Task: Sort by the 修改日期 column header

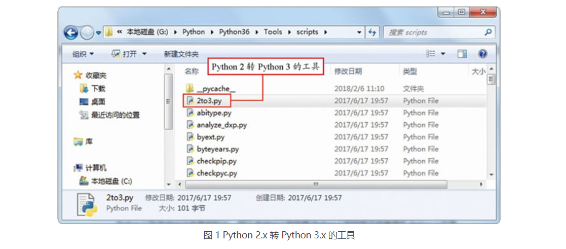Action: [x=348, y=72]
